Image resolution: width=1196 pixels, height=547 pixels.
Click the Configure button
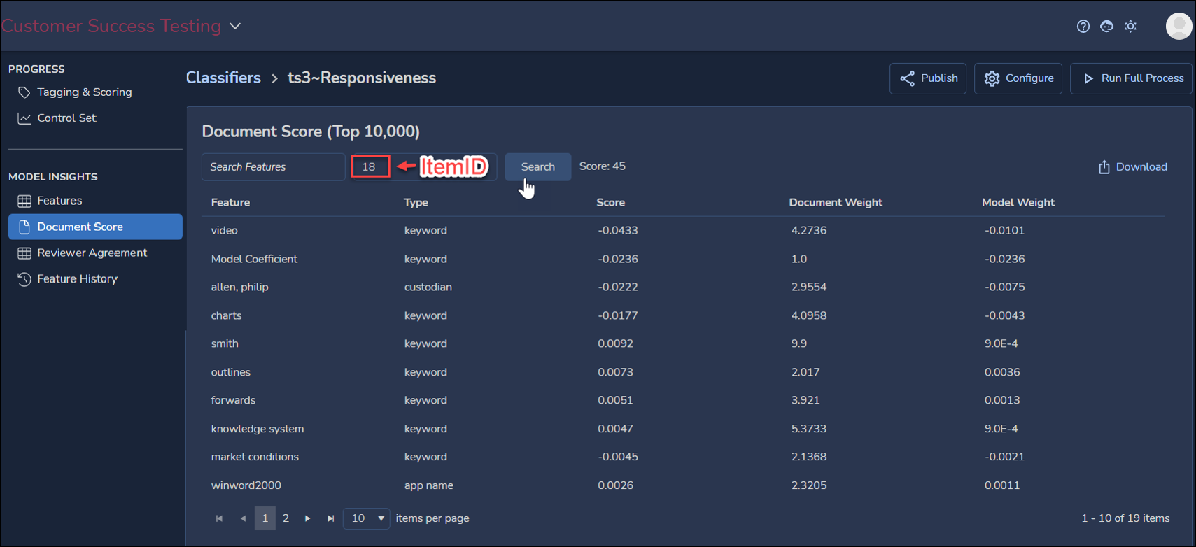tap(1018, 78)
